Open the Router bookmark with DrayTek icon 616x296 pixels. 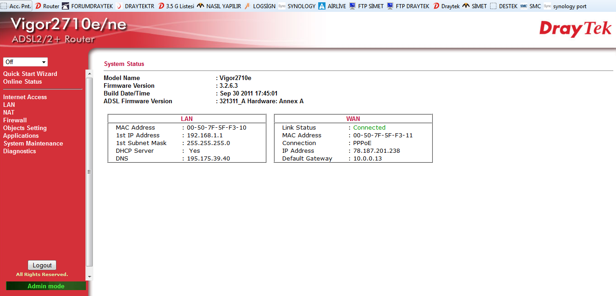click(47, 6)
